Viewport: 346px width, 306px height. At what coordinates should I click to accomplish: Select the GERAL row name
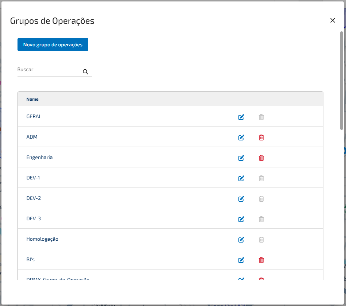pos(34,116)
